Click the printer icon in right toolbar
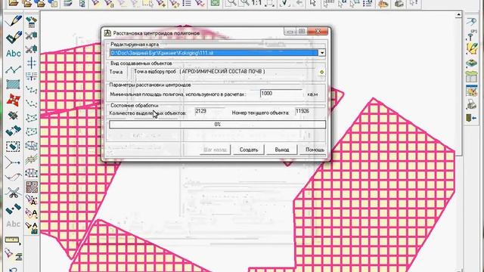 pos(471,104)
